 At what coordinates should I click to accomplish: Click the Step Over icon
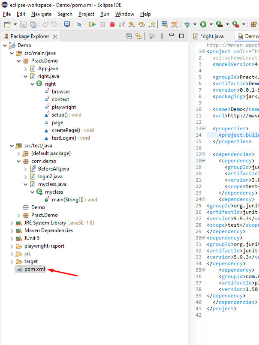point(142,24)
